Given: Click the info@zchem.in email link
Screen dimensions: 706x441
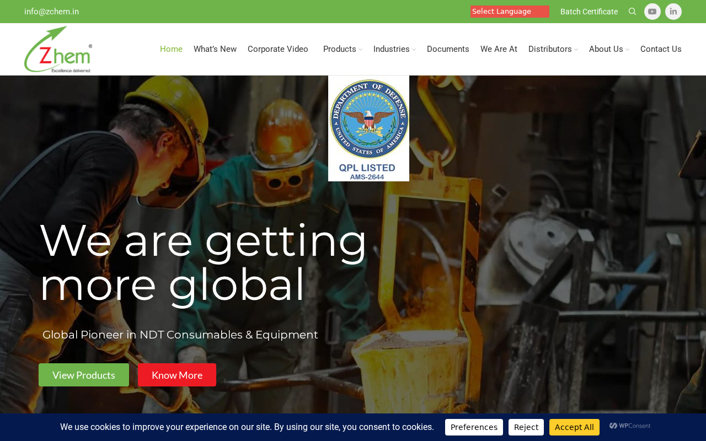Looking at the screenshot, I should 51,12.
